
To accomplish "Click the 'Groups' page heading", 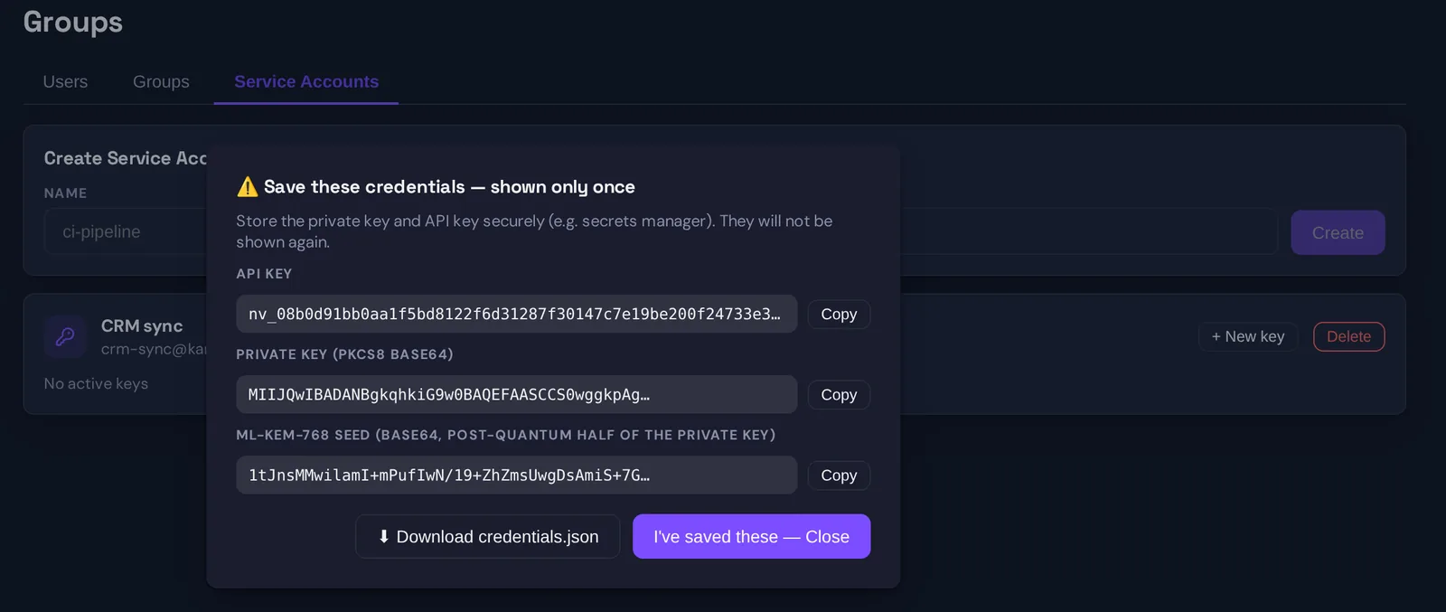I will tap(72, 22).
